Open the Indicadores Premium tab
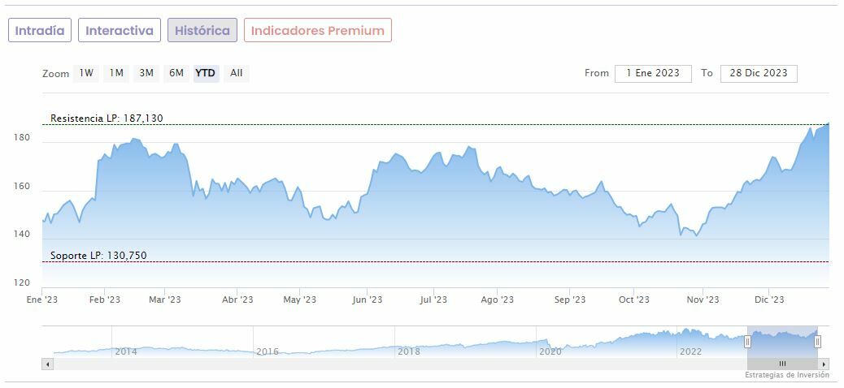844x388 pixels. point(318,31)
